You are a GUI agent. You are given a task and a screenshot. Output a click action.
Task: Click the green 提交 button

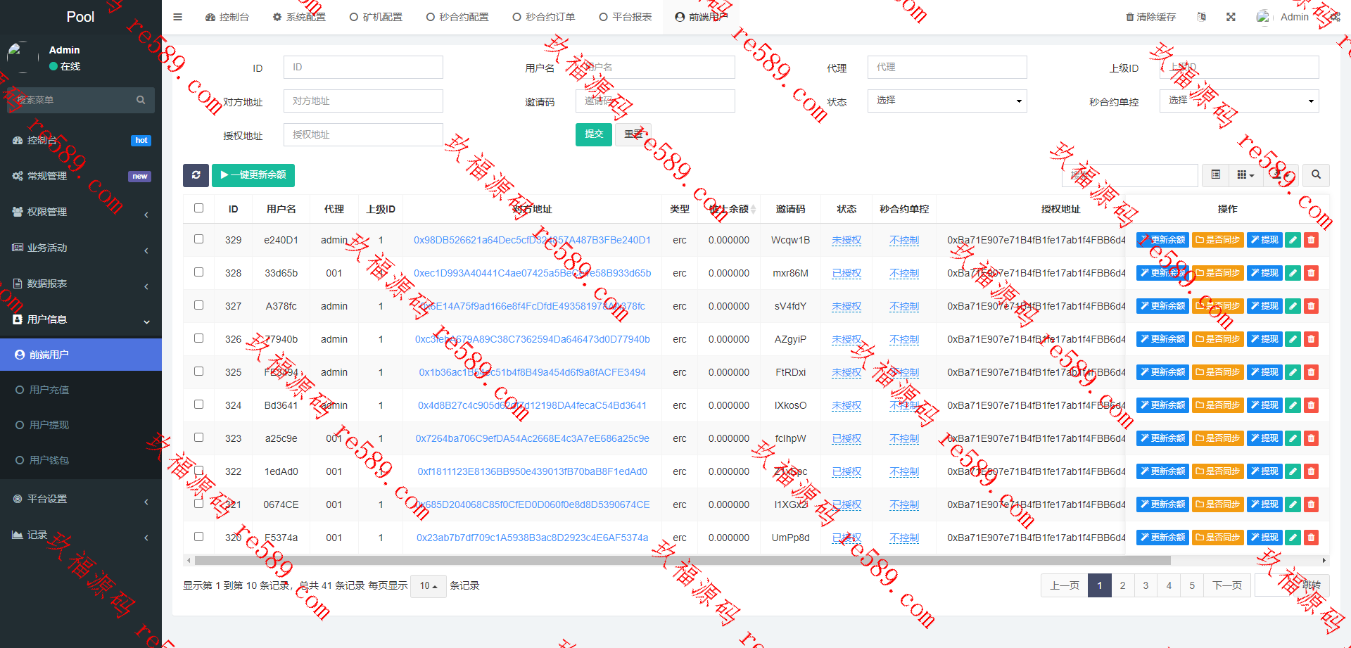click(594, 134)
